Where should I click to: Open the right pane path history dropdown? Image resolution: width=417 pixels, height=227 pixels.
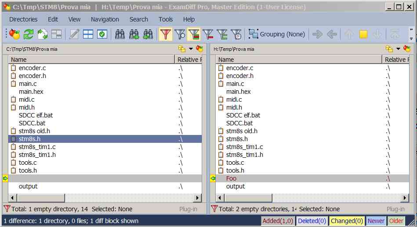click(398, 49)
